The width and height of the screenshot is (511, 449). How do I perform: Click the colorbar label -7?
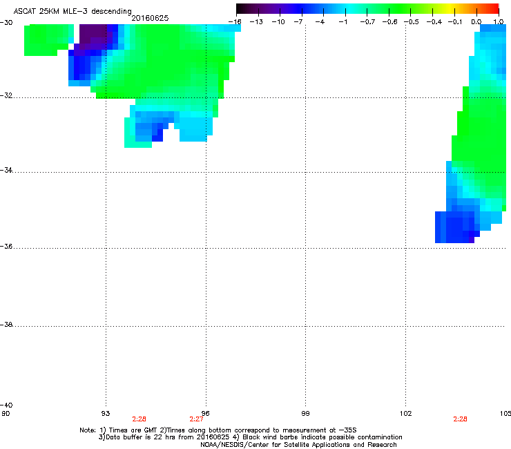tap(298, 22)
